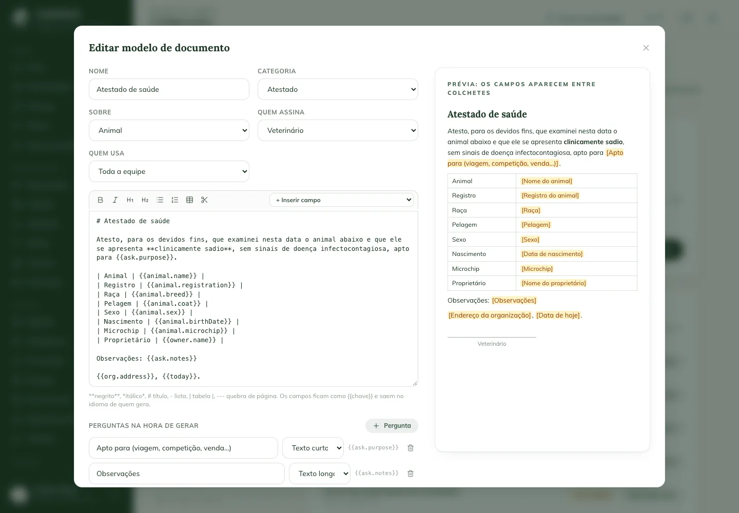Click '[Nome do proprietário]' preview placeholder
This screenshot has width=739, height=513.
point(554,283)
